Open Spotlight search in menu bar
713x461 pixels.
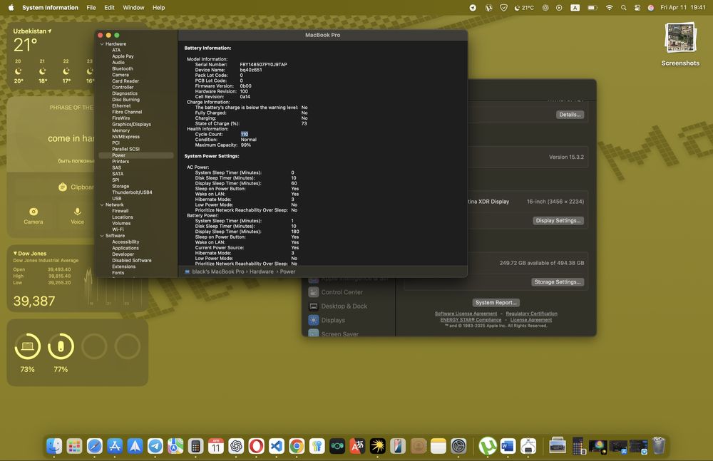coord(623,8)
